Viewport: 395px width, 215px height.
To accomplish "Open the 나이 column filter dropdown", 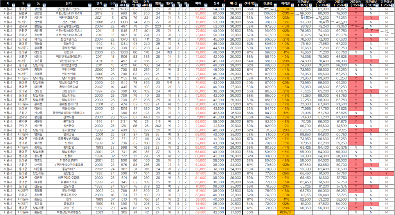I will [x=117, y=5].
